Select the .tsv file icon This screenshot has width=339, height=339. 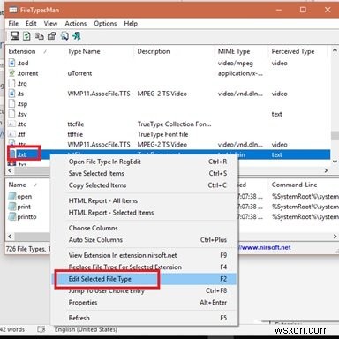11,114
